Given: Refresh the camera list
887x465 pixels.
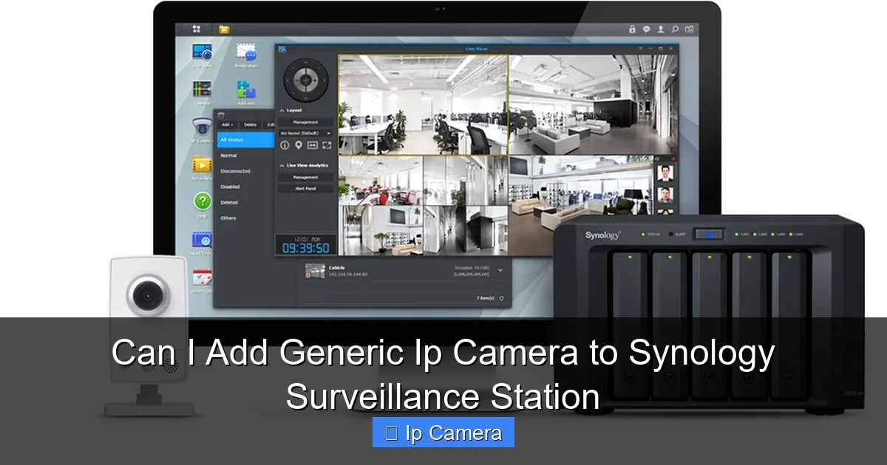Looking at the screenshot, I should pos(502,298).
